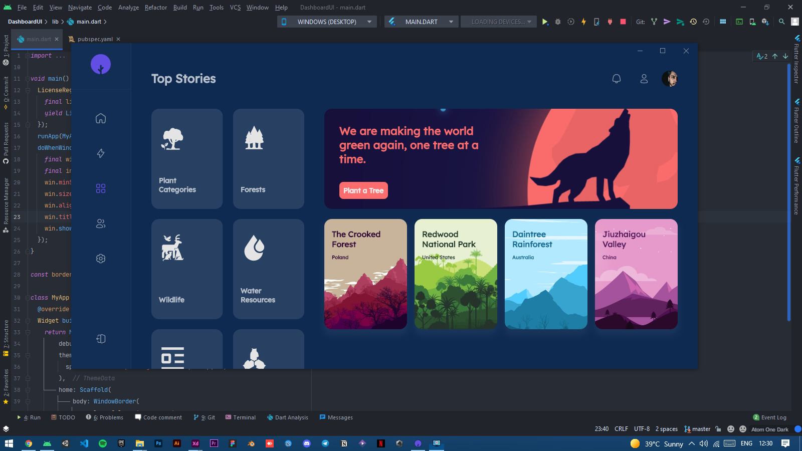This screenshot has width=802, height=451.
Task: Trigger Flutter Hot Reload lightning icon
Action: click(583, 22)
